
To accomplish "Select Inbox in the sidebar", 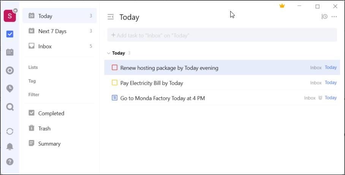I will coord(45,46).
